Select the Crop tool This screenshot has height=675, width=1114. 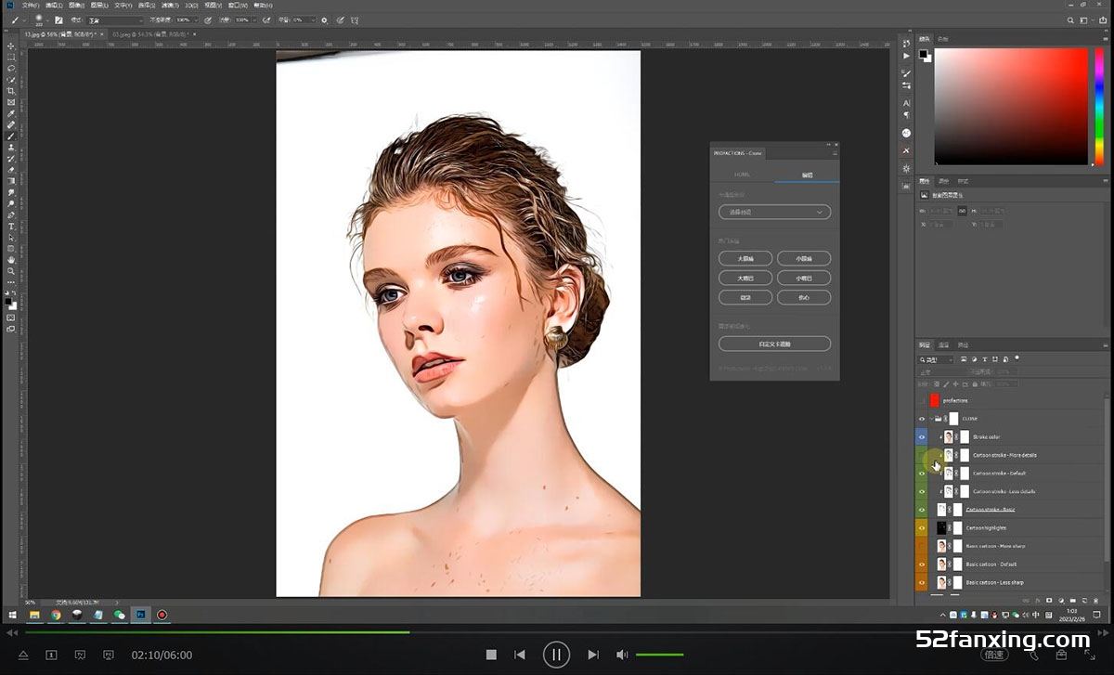pyautogui.click(x=11, y=91)
